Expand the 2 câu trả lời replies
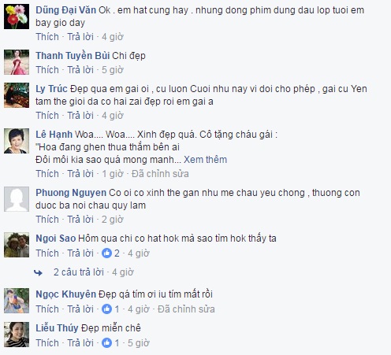 79,272
